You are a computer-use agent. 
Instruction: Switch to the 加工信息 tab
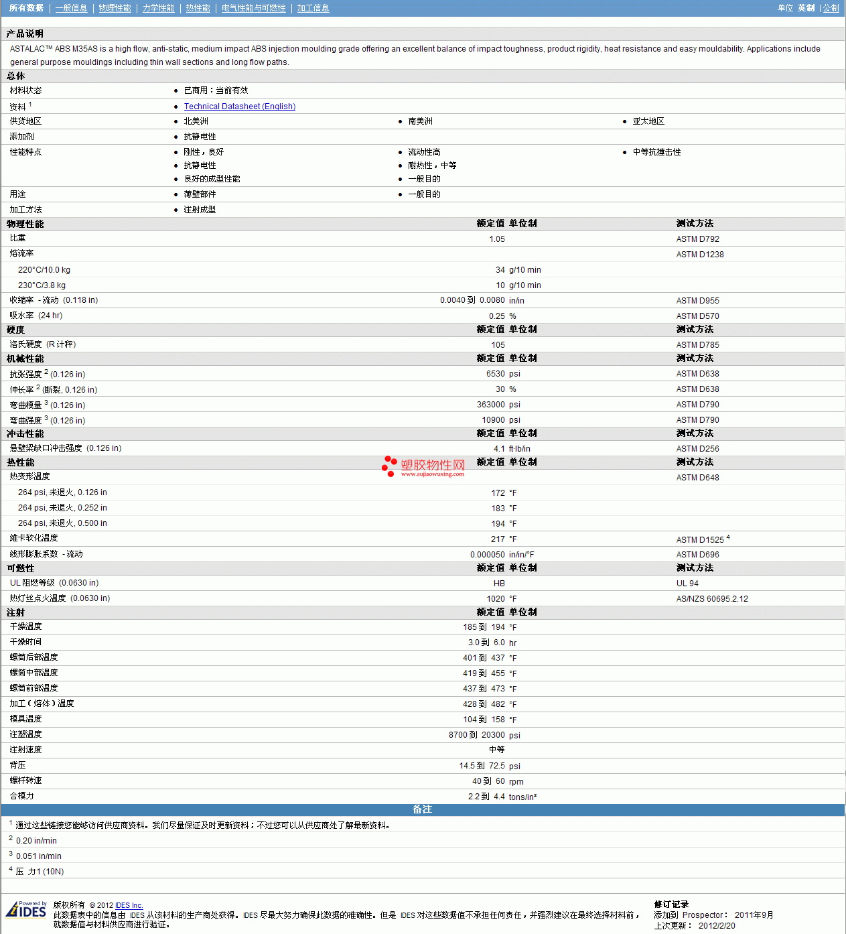coord(313,8)
